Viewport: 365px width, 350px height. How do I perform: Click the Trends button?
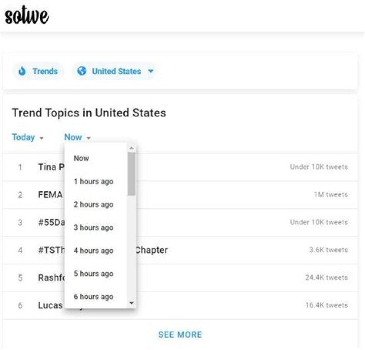(39, 72)
